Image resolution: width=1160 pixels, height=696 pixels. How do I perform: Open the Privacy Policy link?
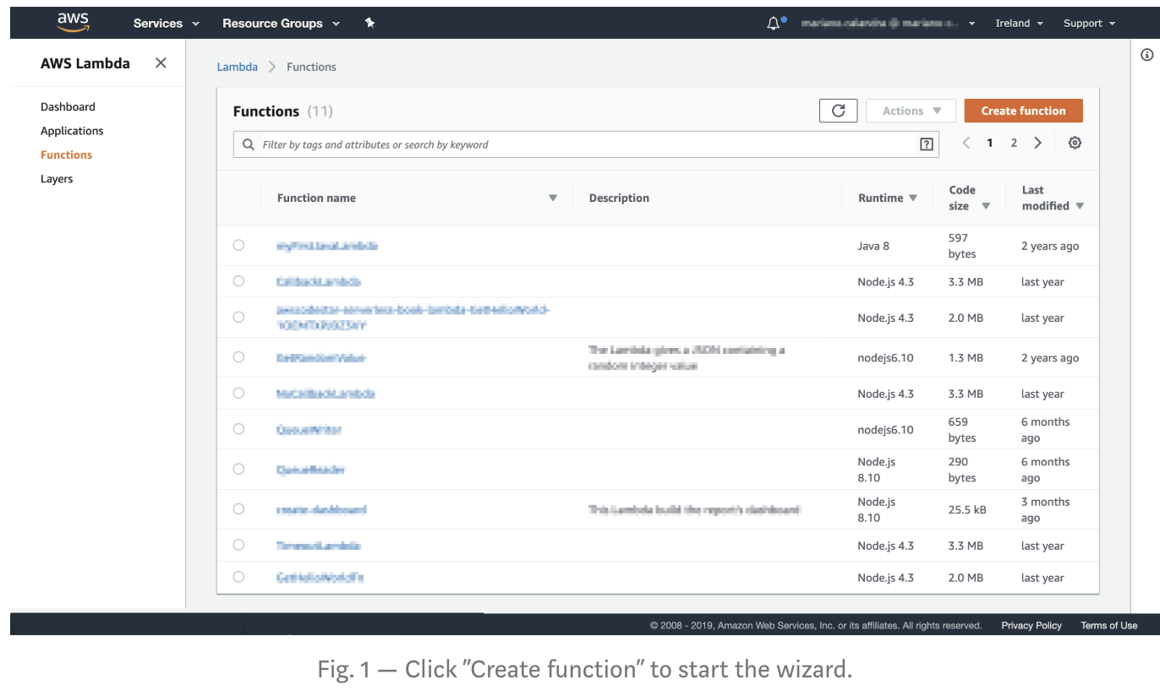(x=1031, y=626)
